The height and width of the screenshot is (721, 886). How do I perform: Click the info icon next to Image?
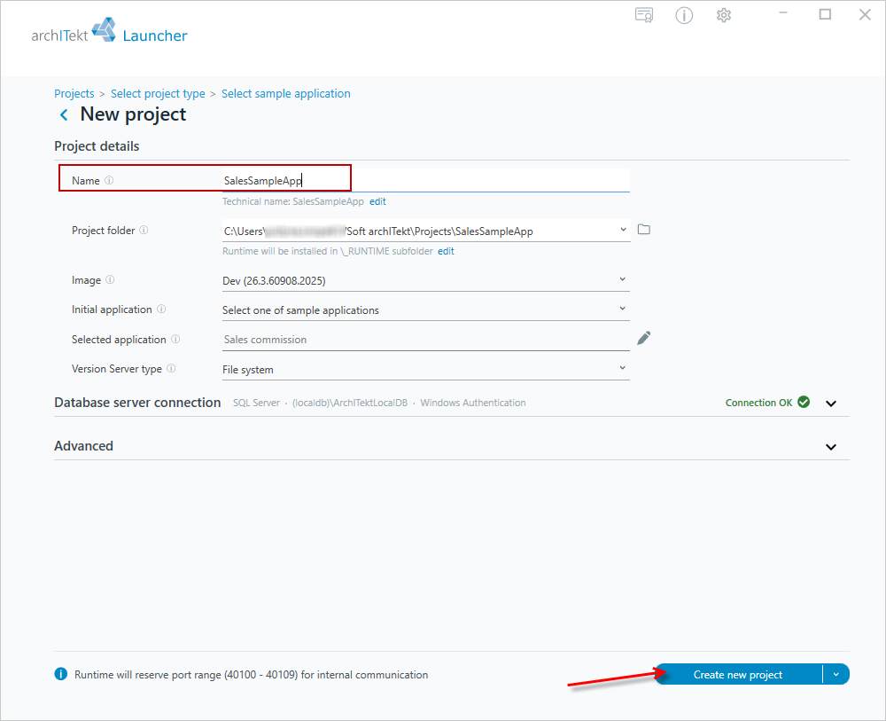point(110,280)
